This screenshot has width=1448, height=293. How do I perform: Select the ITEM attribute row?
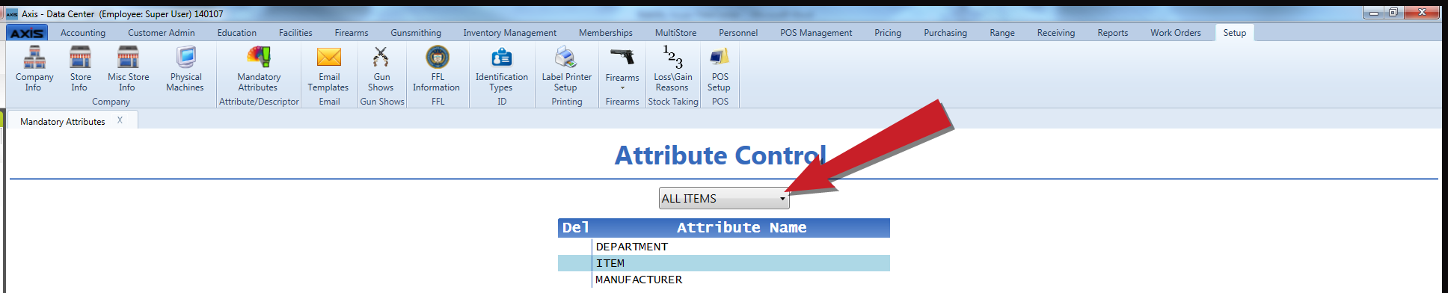click(x=724, y=263)
